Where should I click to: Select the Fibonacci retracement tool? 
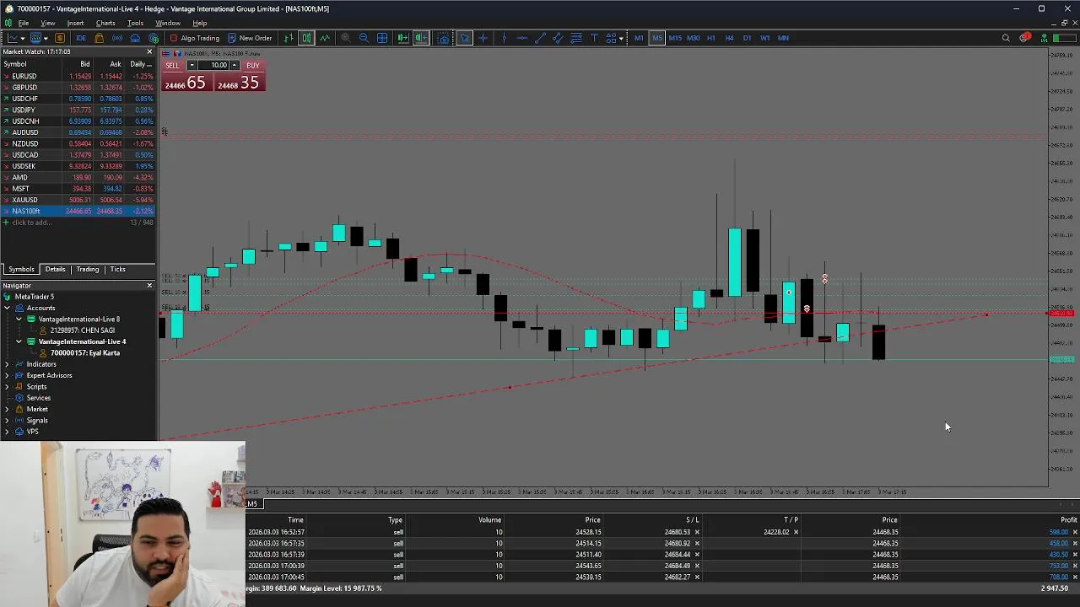pyautogui.click(x=576, y=38)
